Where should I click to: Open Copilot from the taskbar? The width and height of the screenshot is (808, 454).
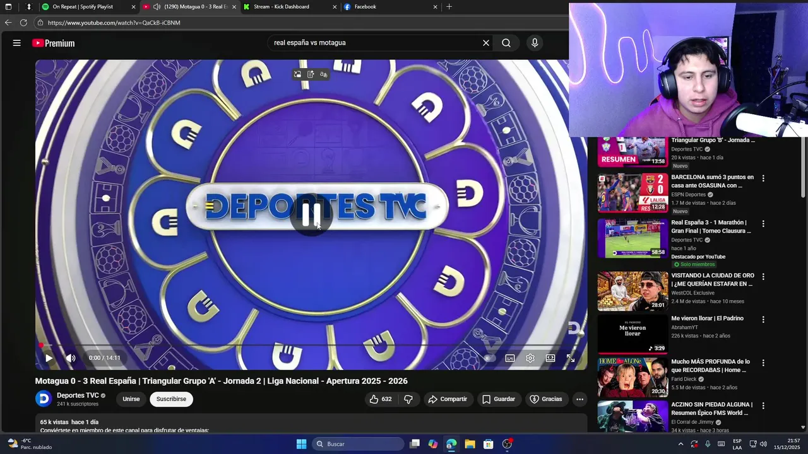tap(433, 444)
